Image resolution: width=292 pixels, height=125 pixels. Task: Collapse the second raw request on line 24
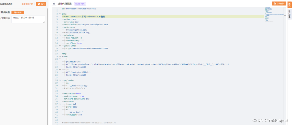(60, 70)
